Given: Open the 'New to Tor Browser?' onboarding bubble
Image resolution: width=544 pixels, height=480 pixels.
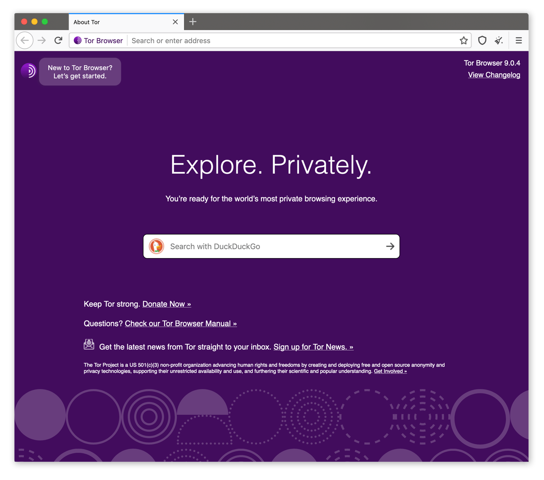Looking at the screenshot, I should pos(80,72).
